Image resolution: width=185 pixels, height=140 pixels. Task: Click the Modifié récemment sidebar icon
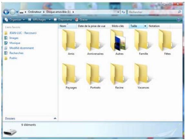pos(6,48)
